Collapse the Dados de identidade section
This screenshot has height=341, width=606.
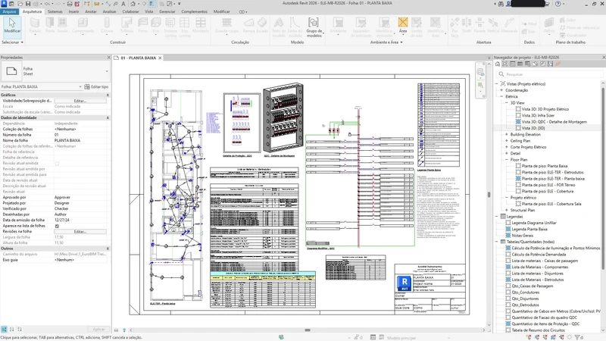pyautogui.click(x=108, y=117)
